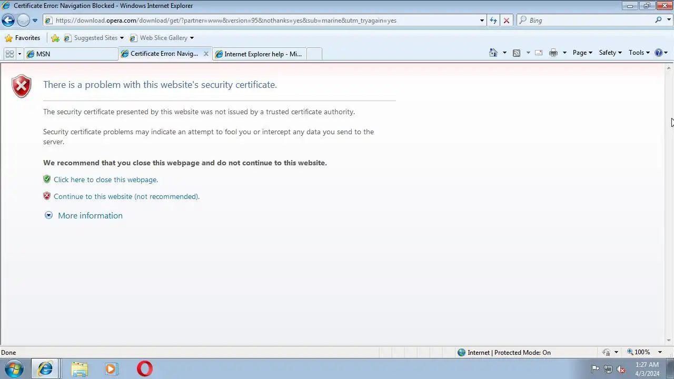Click the Back navigation arrow
Image resolution: width=674 pixels, height=379 pixels.
pos(8,21)
